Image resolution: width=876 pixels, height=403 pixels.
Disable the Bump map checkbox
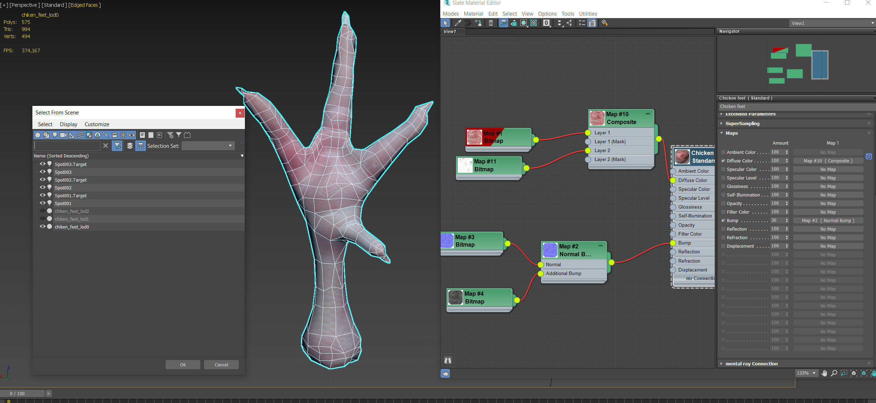(x=723, y=220)
